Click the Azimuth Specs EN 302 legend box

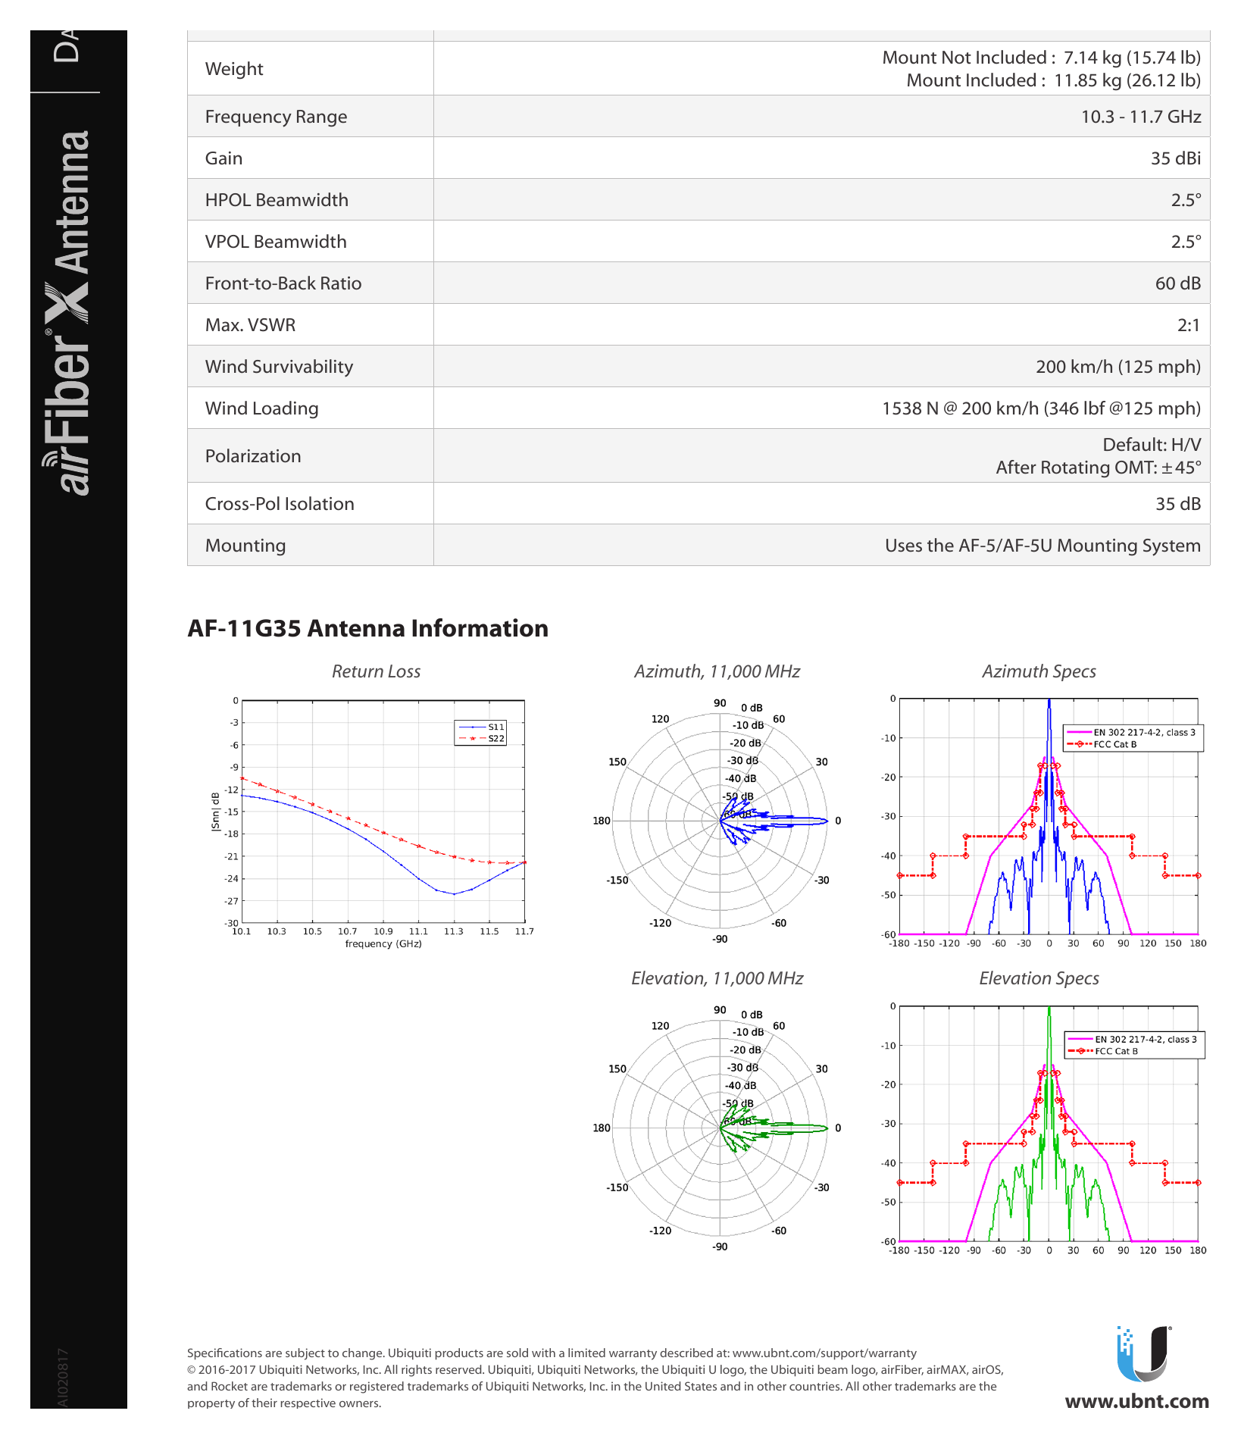point(1133,738)
